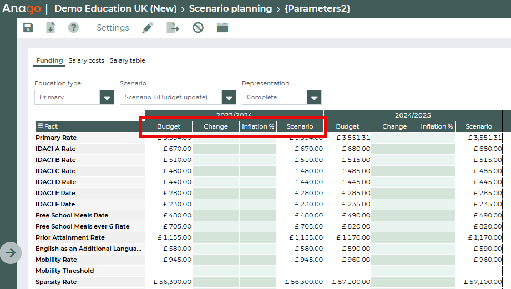Click the download document icon

point(50,28)
